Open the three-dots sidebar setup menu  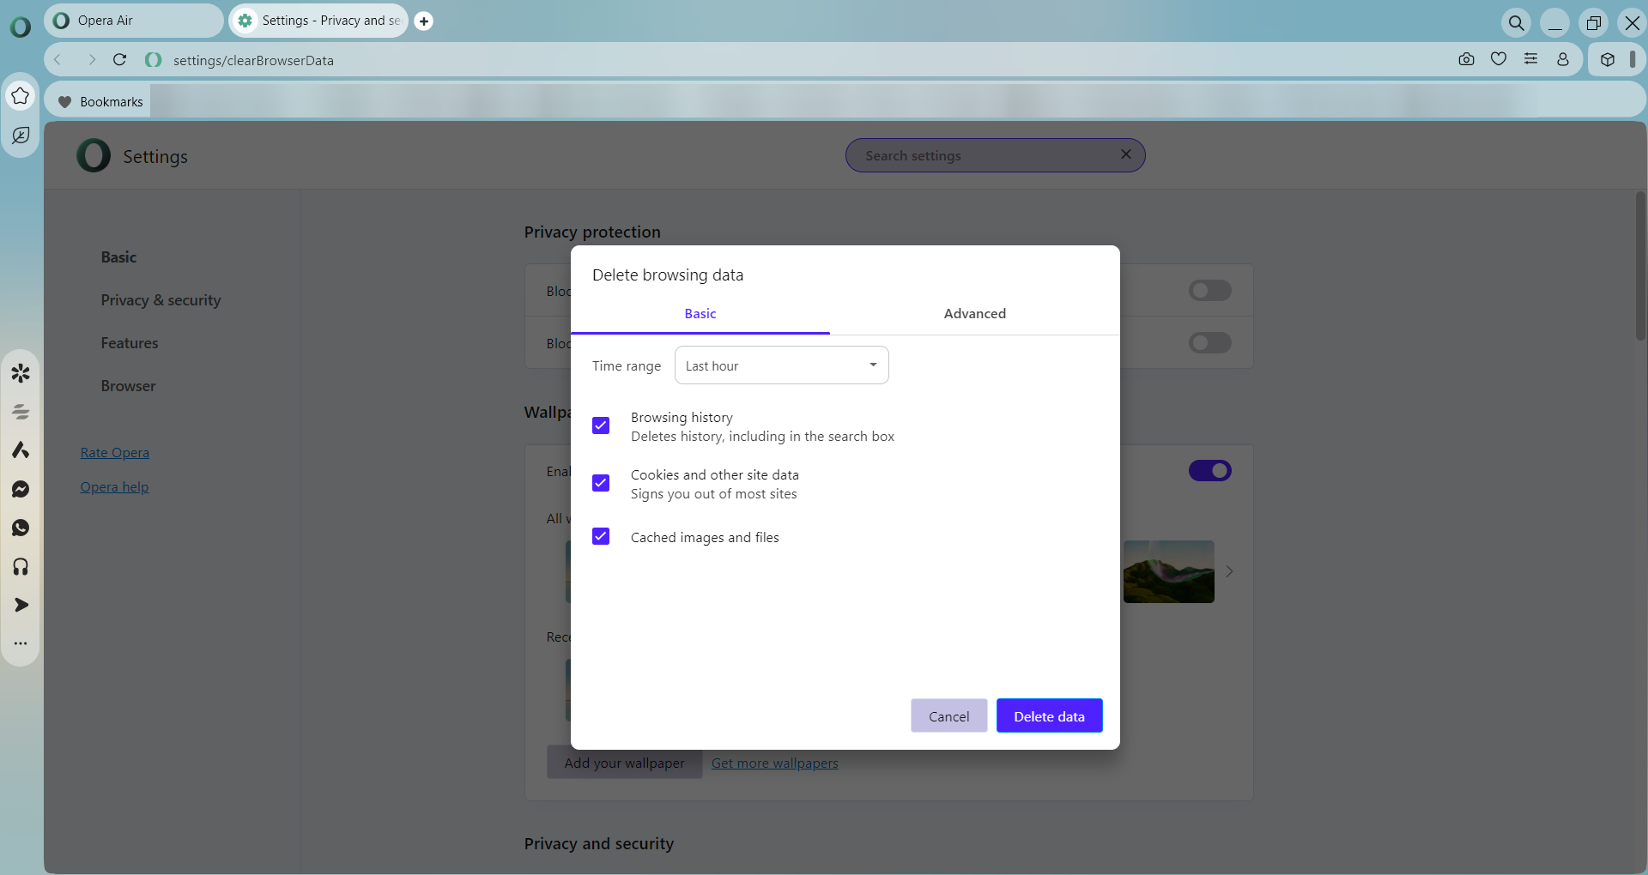pos(21,643)
